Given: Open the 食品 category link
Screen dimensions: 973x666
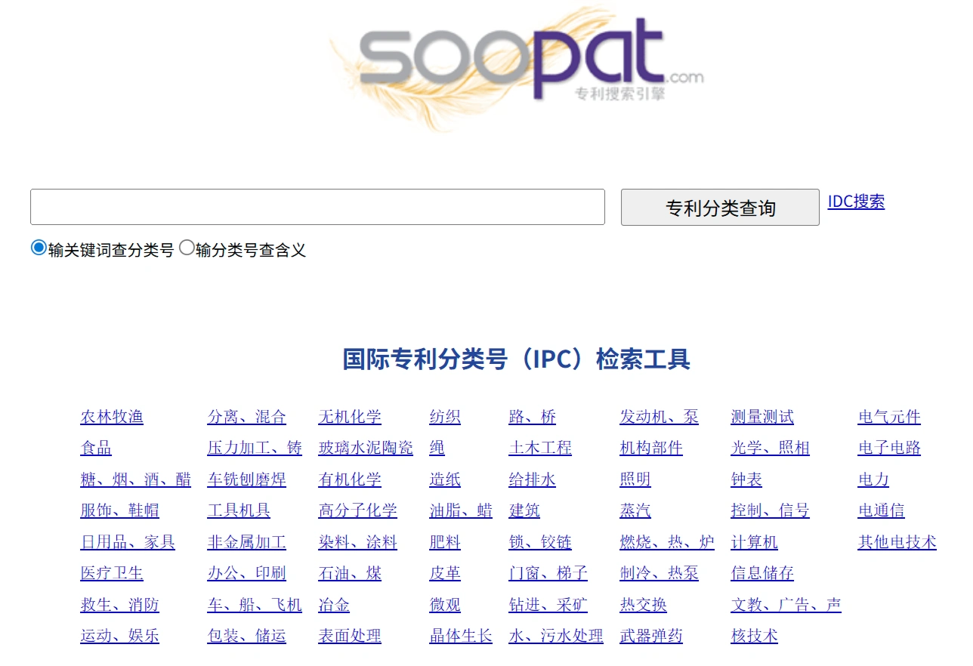Looking at the screenshot, I should (96, 448).
